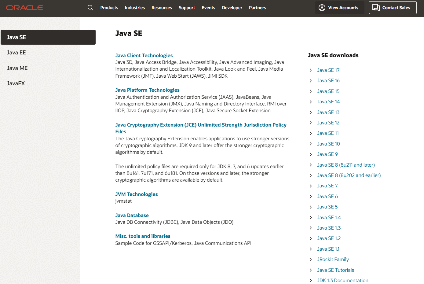Image resolution: width=424 pixels, height=284 pixels.
Task: Open the Partners menu
Action: click(258, 8)
